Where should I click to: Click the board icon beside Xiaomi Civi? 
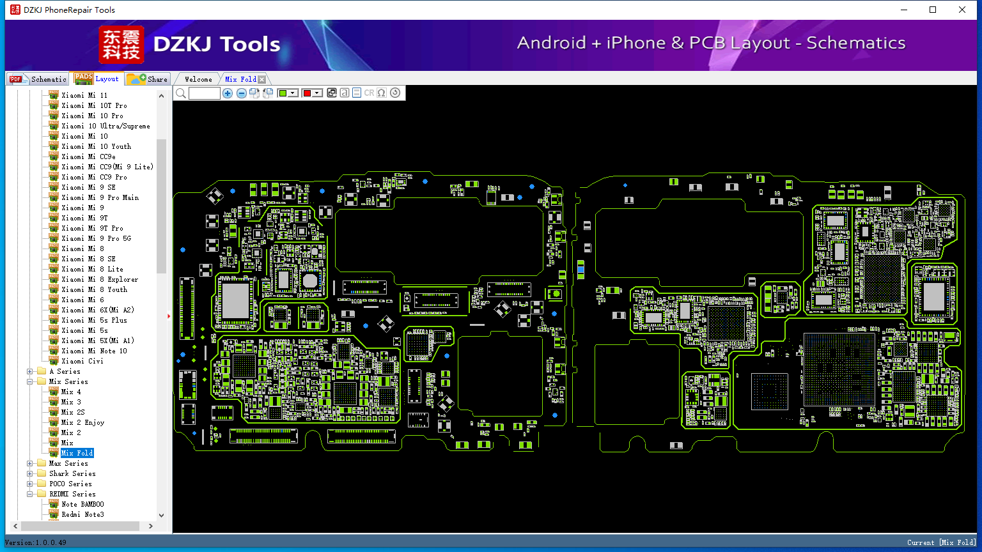click(x=54, y=361)
